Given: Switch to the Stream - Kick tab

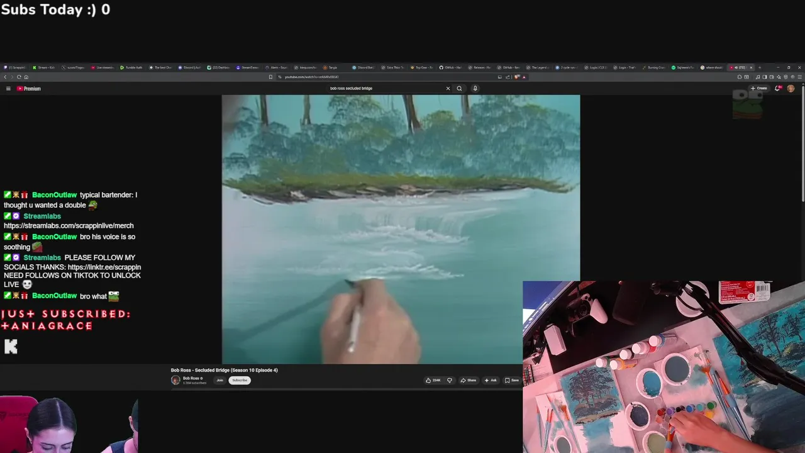Looking at the screenshot, I should tap(43, 67).
